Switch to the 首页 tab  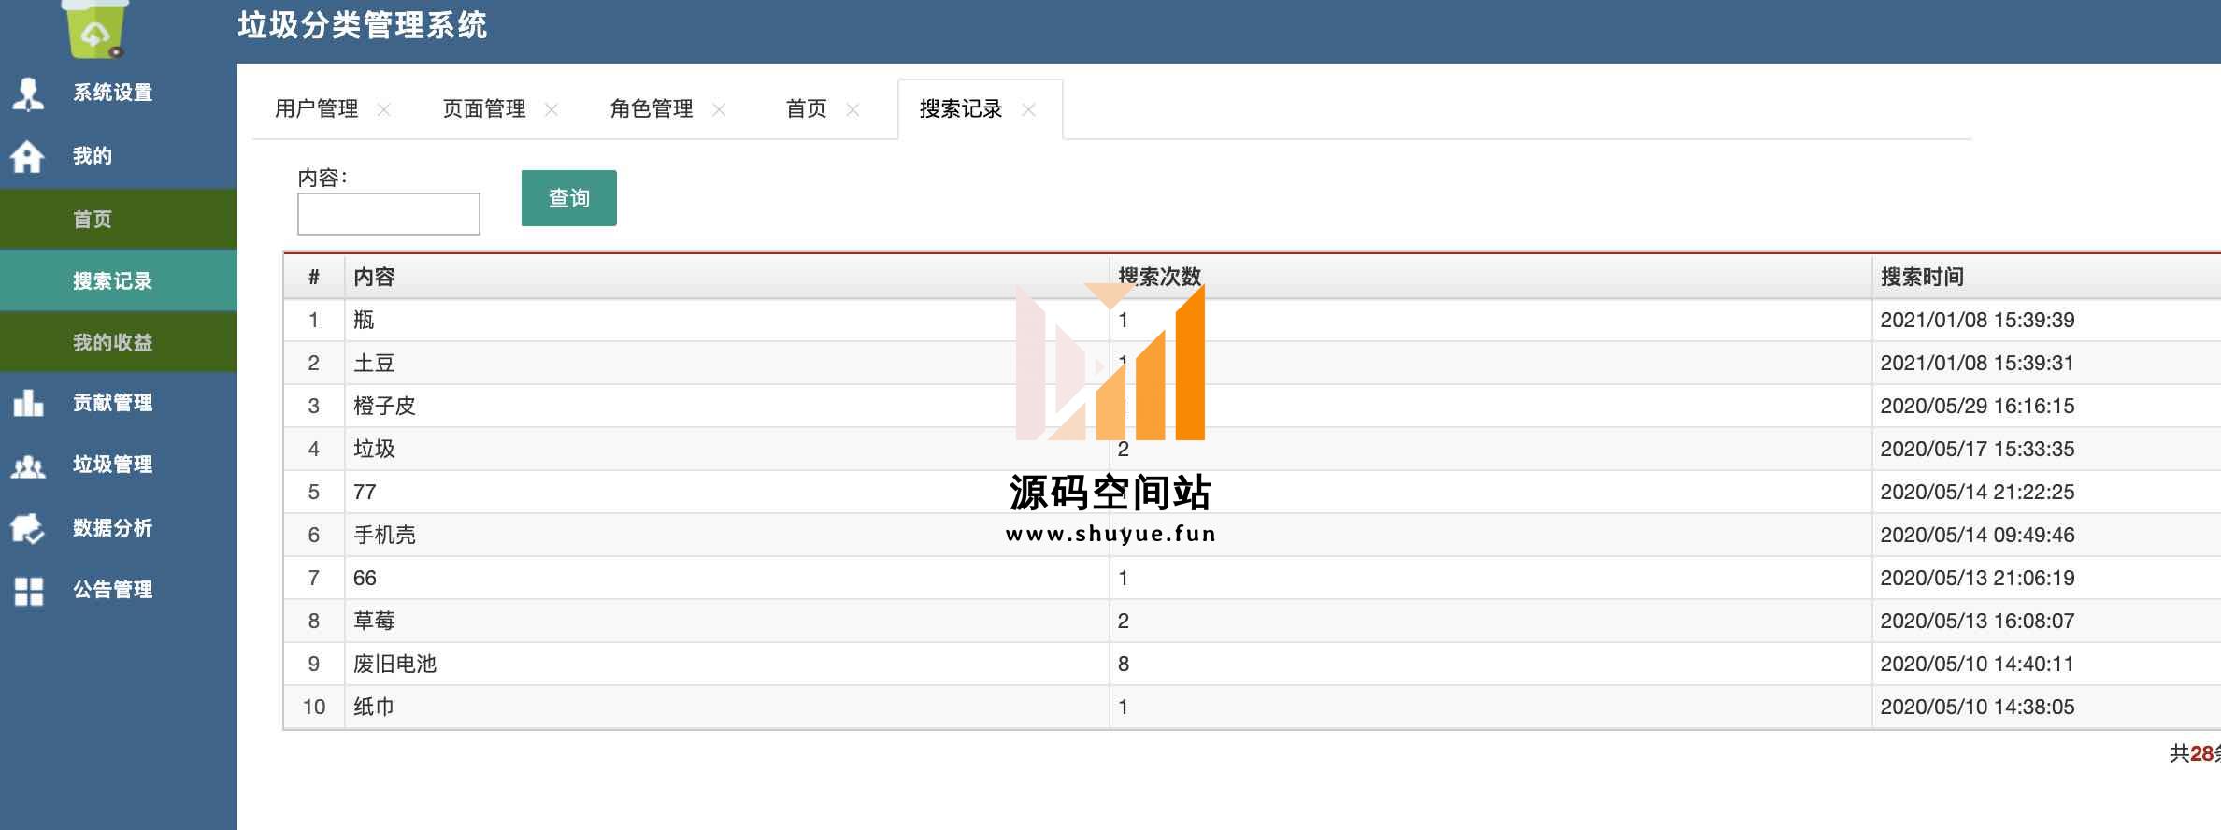[x=807, y=109]
